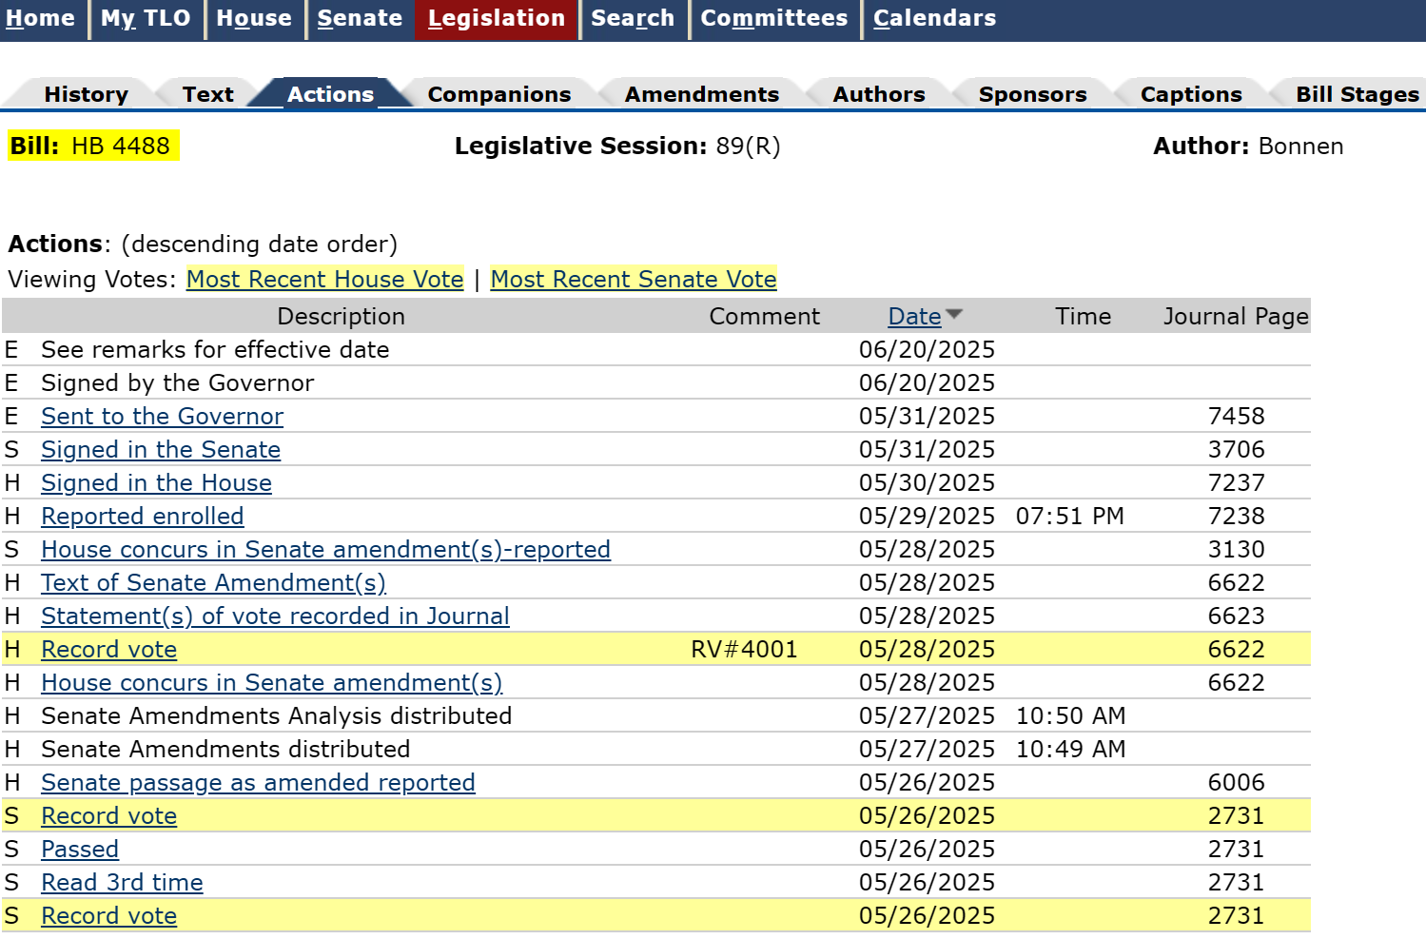This screenshot has width=1426, height=939.
Task: Click Senate passage as amended reported
Action: pyautogui.click(x=258, y=783)
